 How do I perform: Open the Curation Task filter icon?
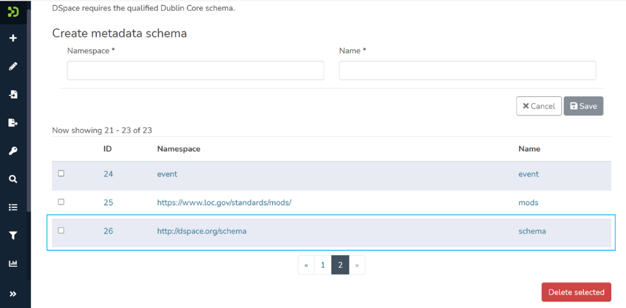coord(13,235)
